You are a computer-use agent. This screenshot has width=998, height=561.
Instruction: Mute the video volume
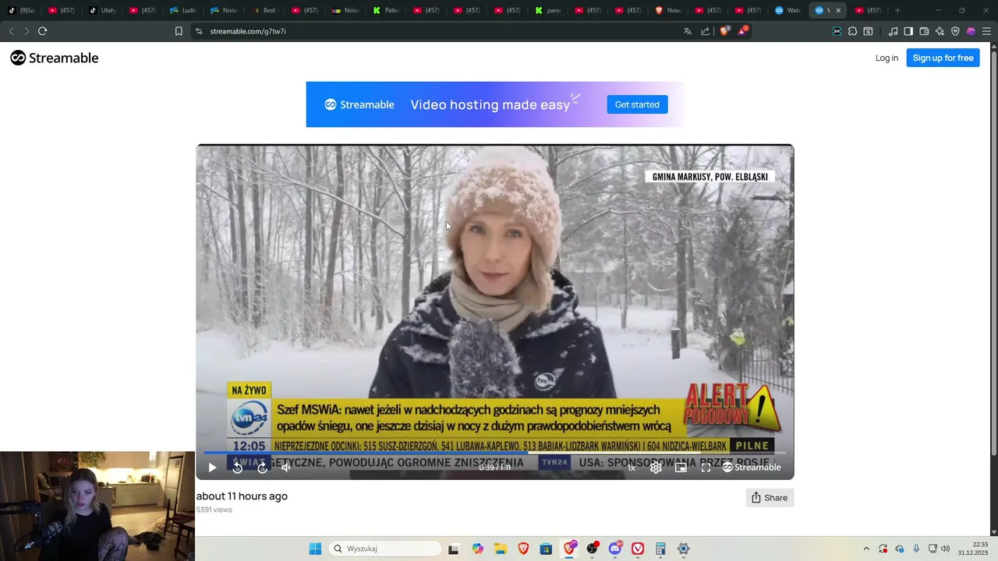tap(286, 467)
